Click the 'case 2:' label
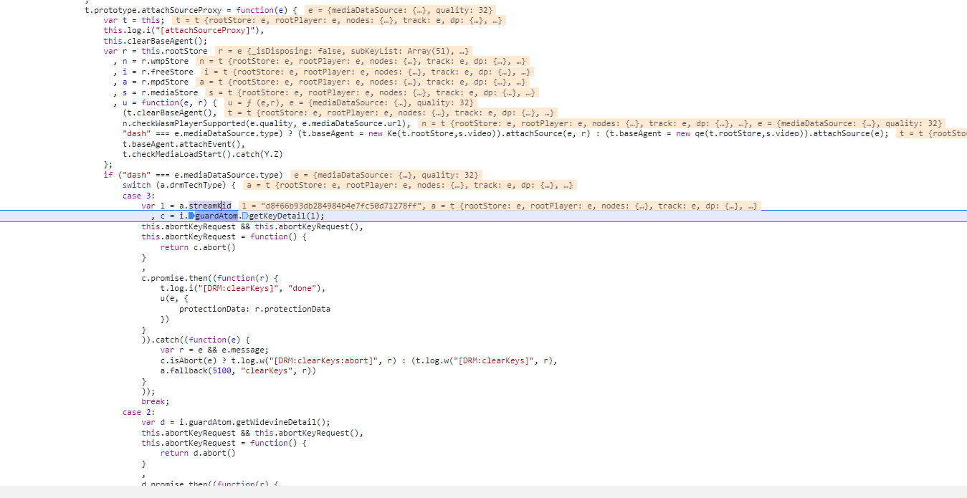Viewport: 967px width, 498px height. click(x=139, y=412)
